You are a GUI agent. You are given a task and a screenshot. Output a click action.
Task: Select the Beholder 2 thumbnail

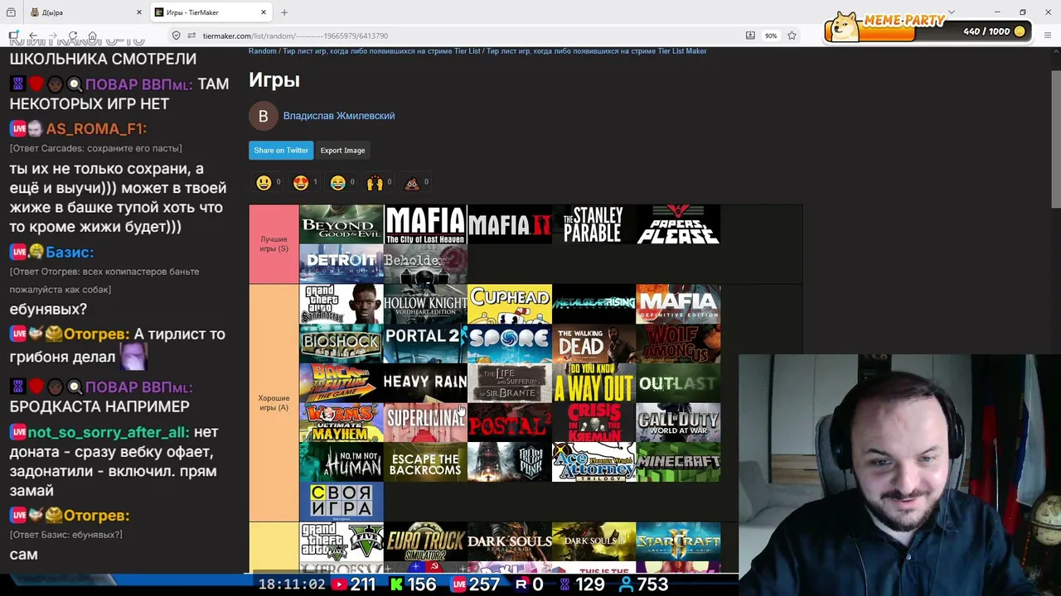(425, 264)
